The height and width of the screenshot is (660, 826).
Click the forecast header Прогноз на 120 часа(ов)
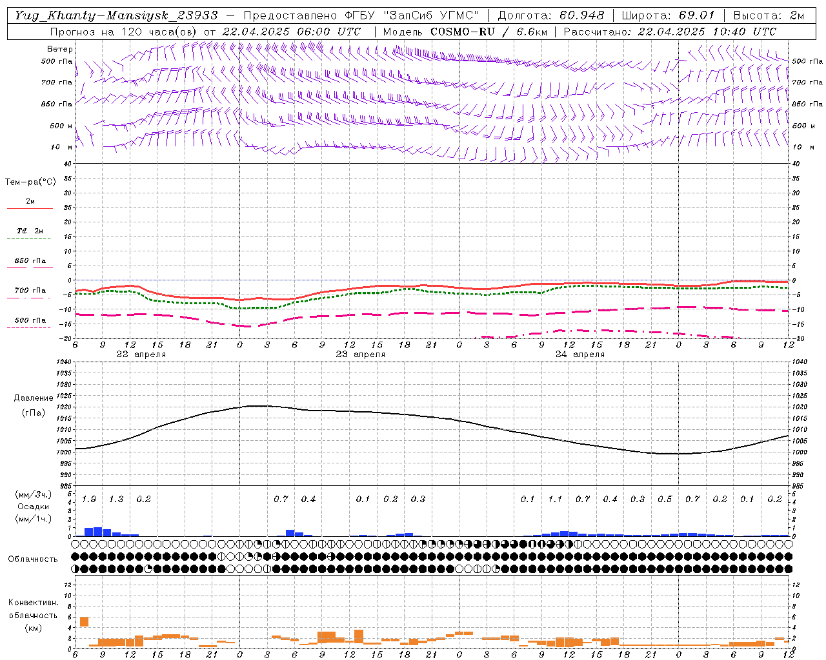coord(125,32)
